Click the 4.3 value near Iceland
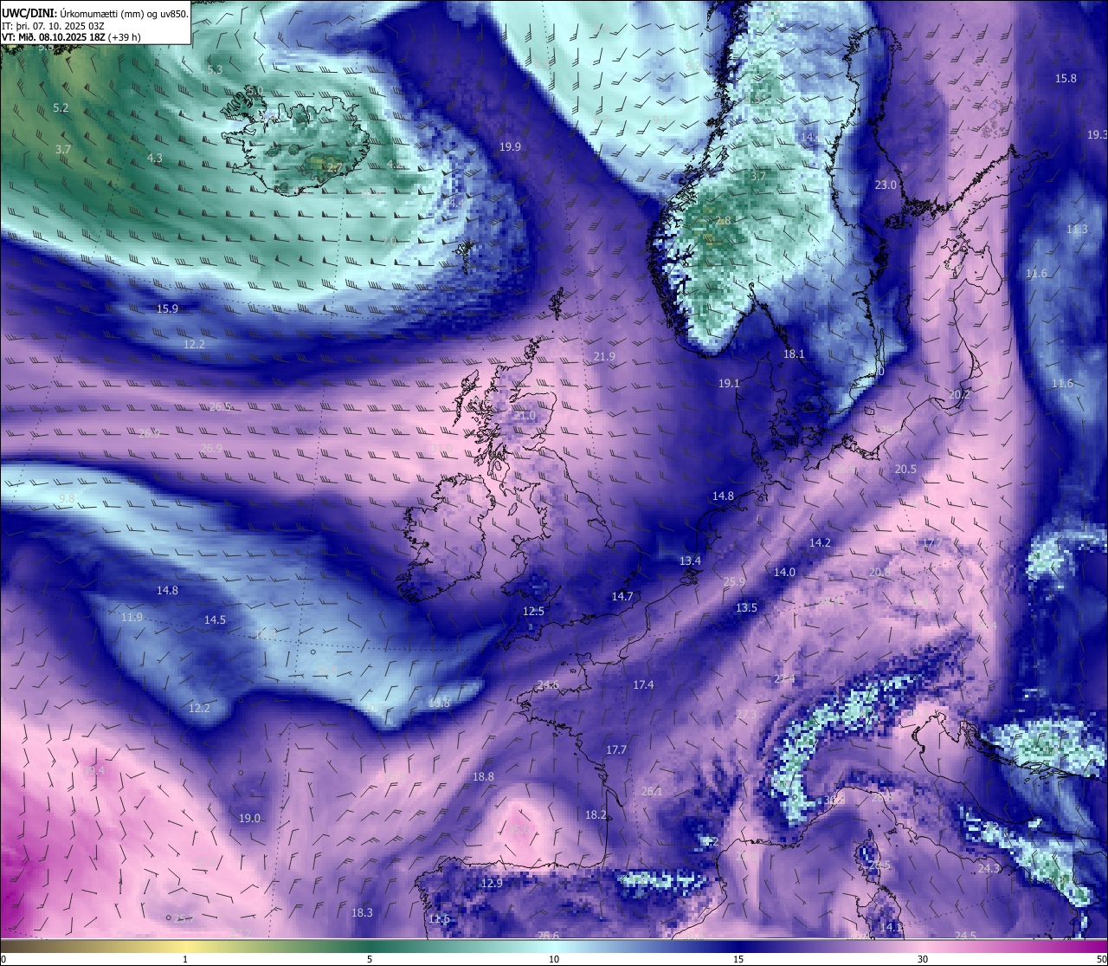Viewport: 1108px width, 966px height. [155, 159]
